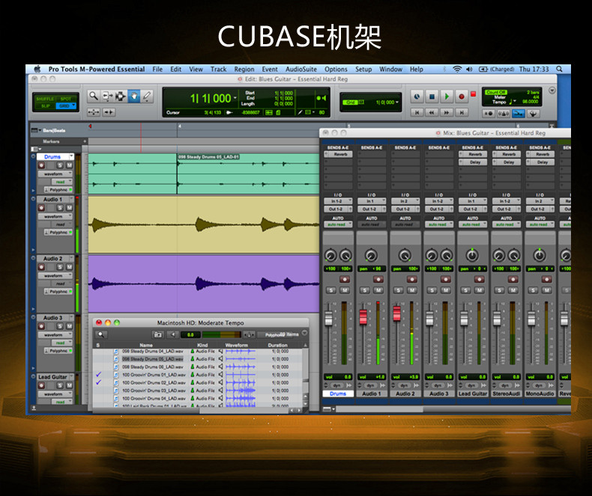The image size is (592, 496).
Task: Preview 100 Groovin' Drums 01 speaker icon
Action: 220,375
